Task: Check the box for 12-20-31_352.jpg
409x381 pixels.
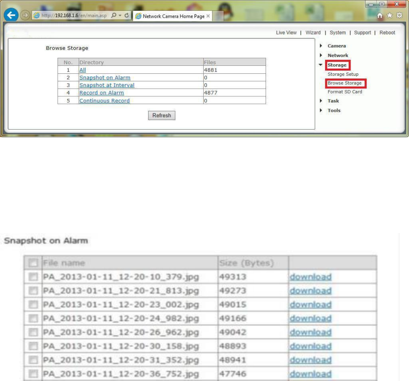Action: point(33,360)
